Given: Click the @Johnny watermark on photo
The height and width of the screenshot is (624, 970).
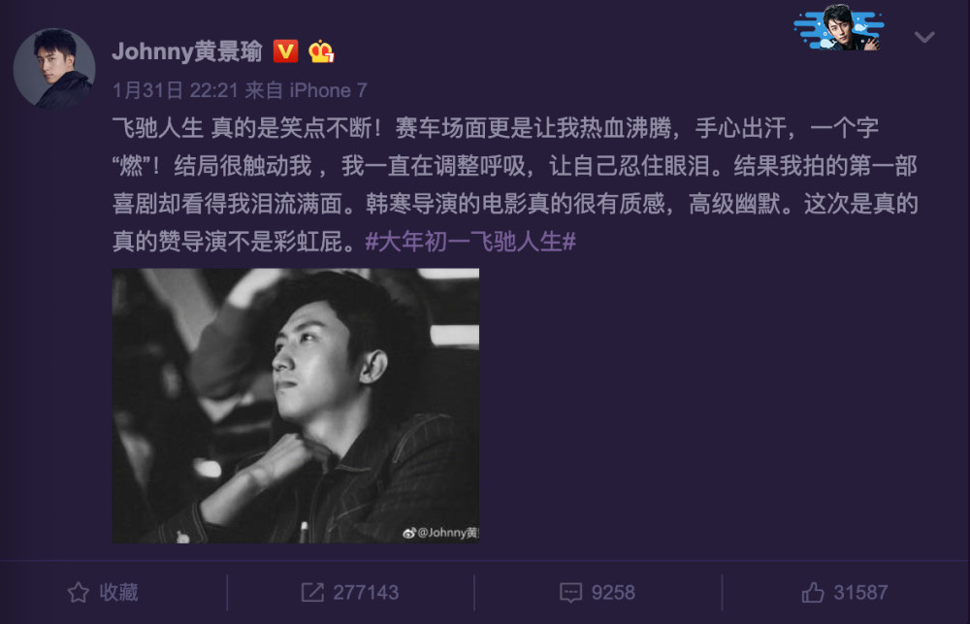Looking at the screenshot, I should pos(441,533).
